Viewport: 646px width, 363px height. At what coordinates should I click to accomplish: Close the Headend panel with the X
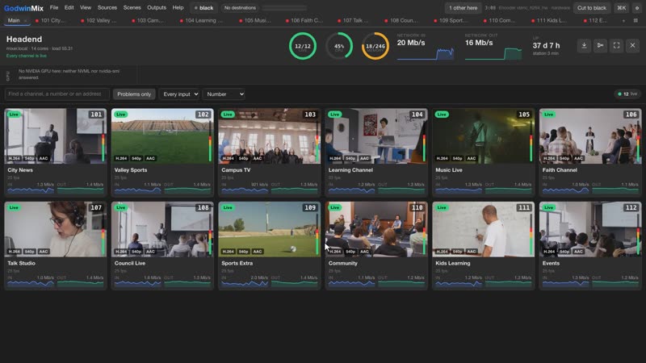point(632,45)
